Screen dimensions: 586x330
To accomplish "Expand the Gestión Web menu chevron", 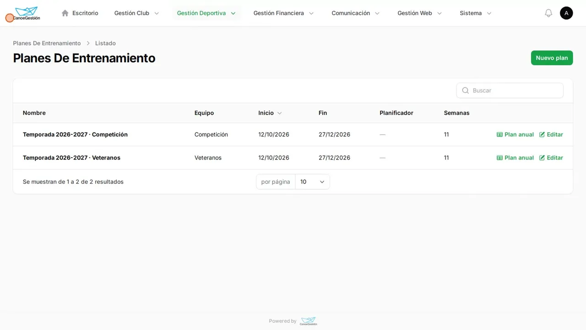I will [x=439, y=13].
